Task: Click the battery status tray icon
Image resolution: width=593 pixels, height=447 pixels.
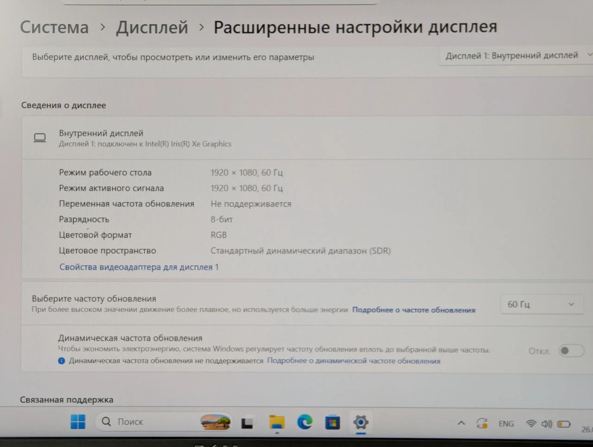Action: point(564,424)
